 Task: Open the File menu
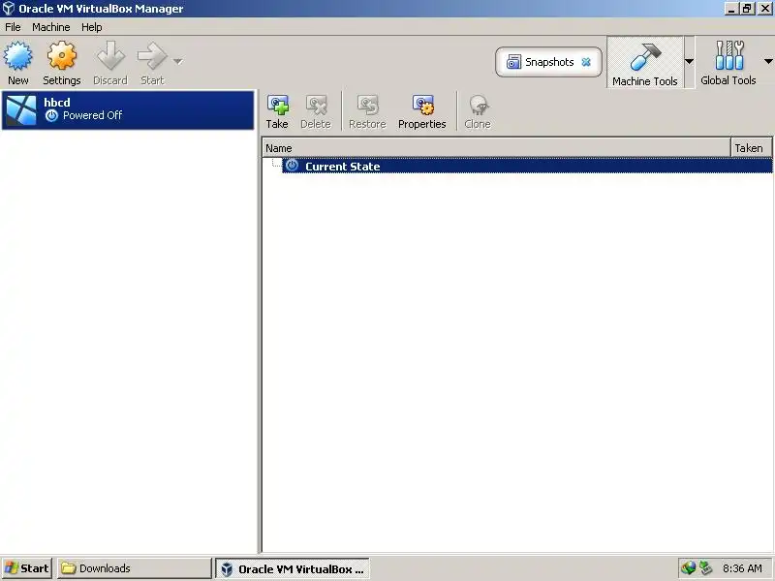coord(13,27)
